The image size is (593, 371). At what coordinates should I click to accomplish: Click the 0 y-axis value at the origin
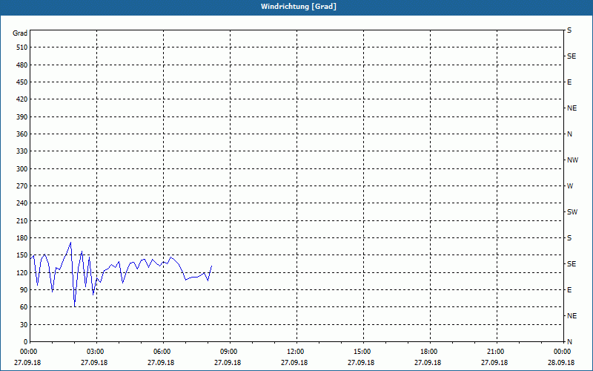[x=25, y=341]
